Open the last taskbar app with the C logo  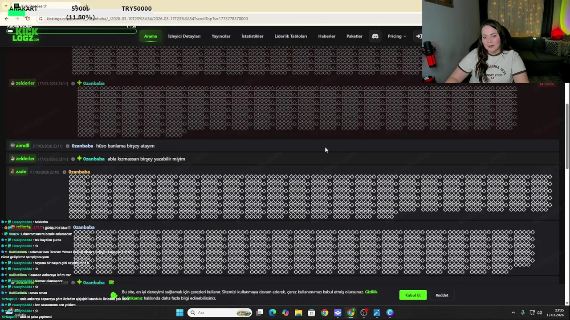click(x=390, y=313)
